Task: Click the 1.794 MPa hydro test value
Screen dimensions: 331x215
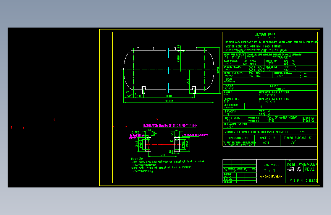Action: [254, 73]
